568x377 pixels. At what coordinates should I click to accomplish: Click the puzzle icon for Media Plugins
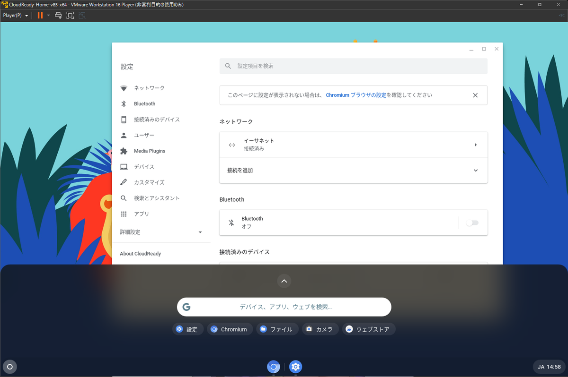pos(124,151)
